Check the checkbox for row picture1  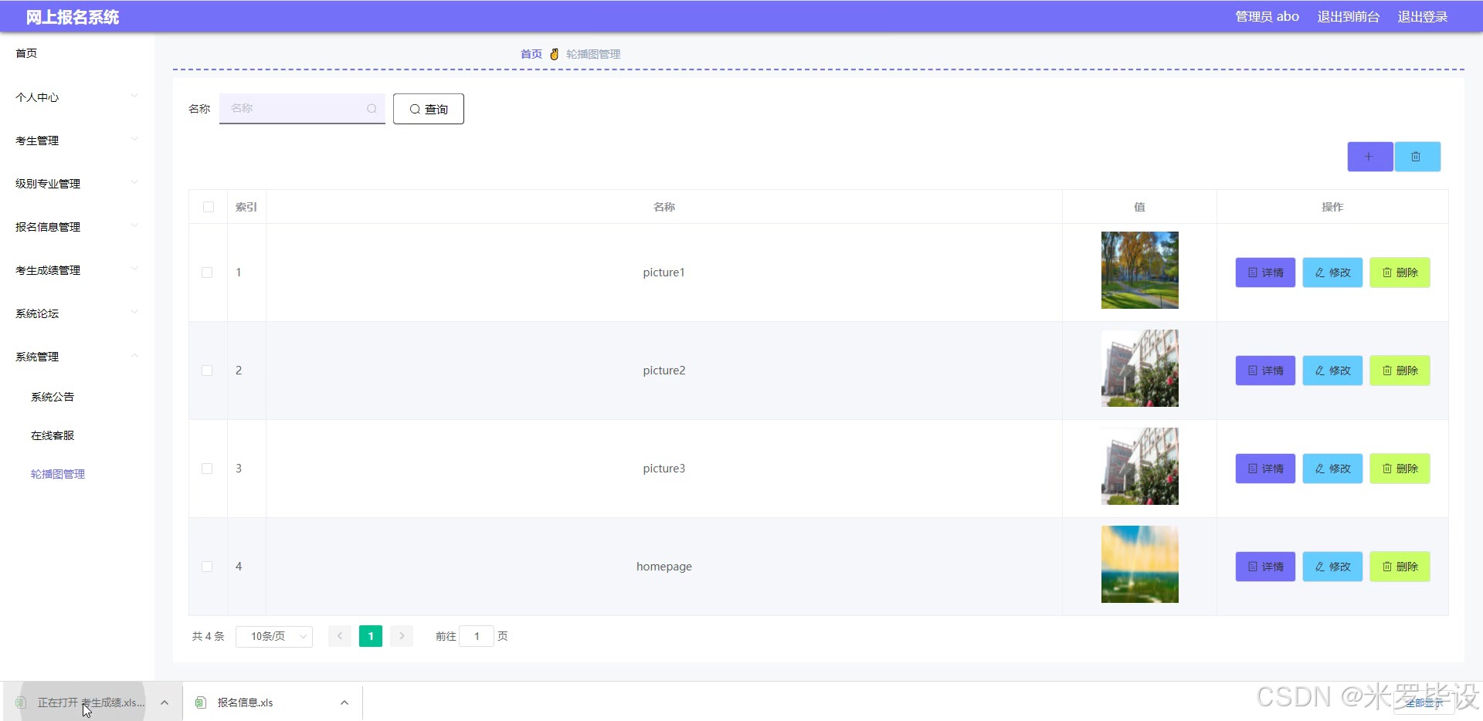207,272
